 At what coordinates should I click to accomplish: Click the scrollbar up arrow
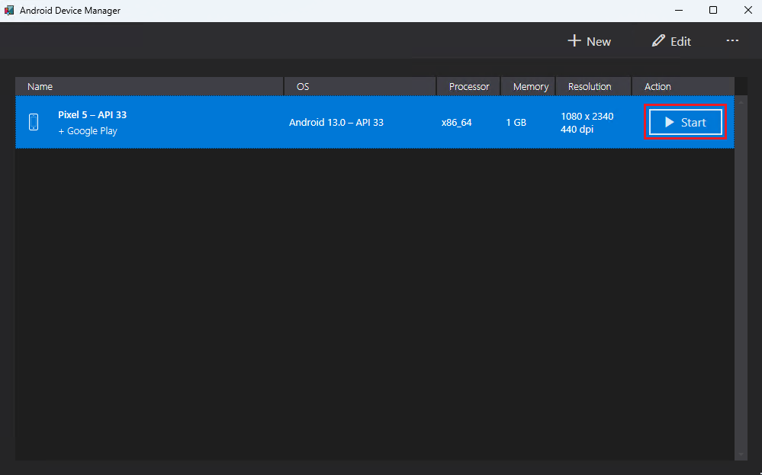coord(741,101)
